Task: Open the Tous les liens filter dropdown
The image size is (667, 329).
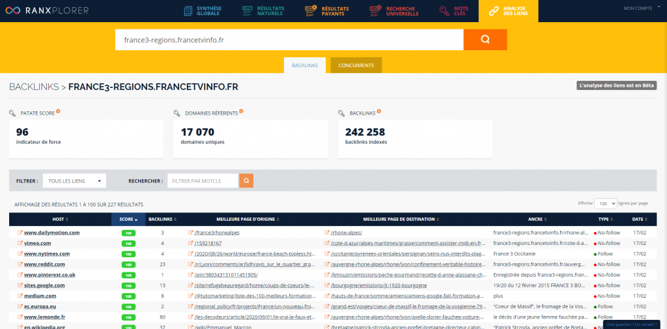Action: click(74, 181)
